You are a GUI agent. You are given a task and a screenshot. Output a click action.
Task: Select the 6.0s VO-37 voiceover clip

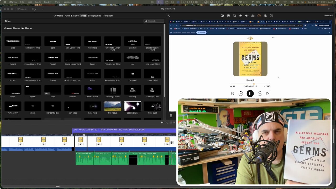point(85,158)
